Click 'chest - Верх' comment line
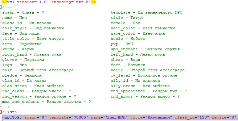 click(x=125, y=60)
